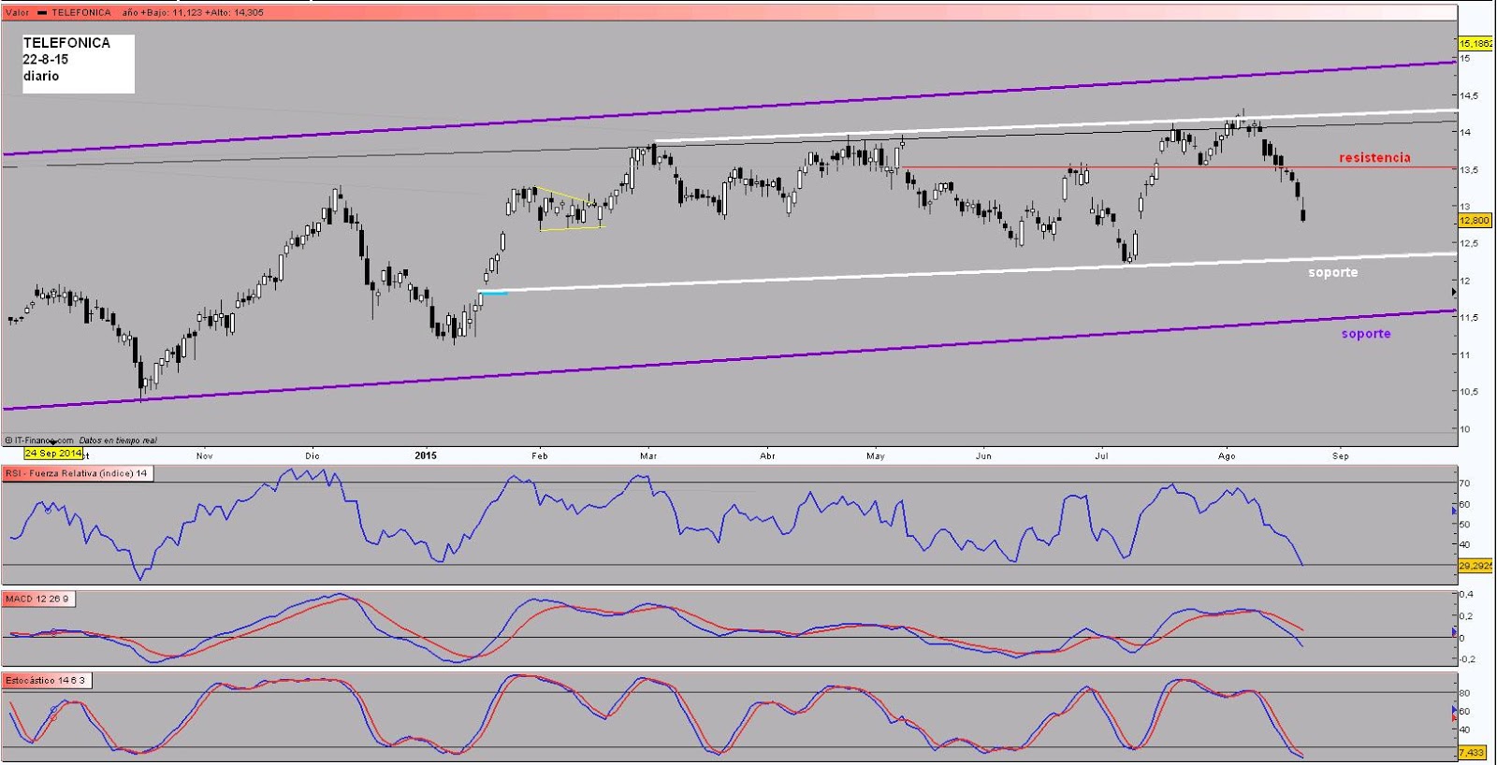This screenshot has width=1497, height=765.
Task: Click the 'Jul' month label on the time axis
Action: 1102,456
